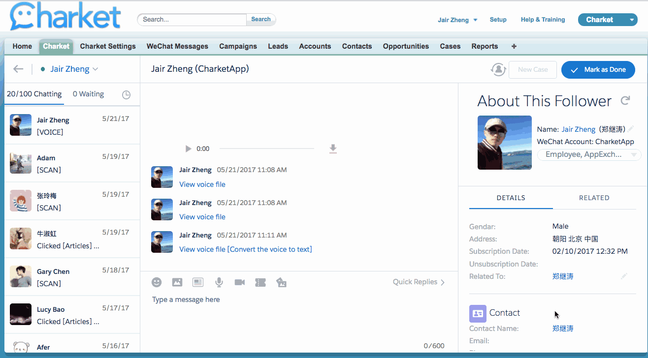
Task: Click the microphone voice message icon
Action: coord(219,282)
